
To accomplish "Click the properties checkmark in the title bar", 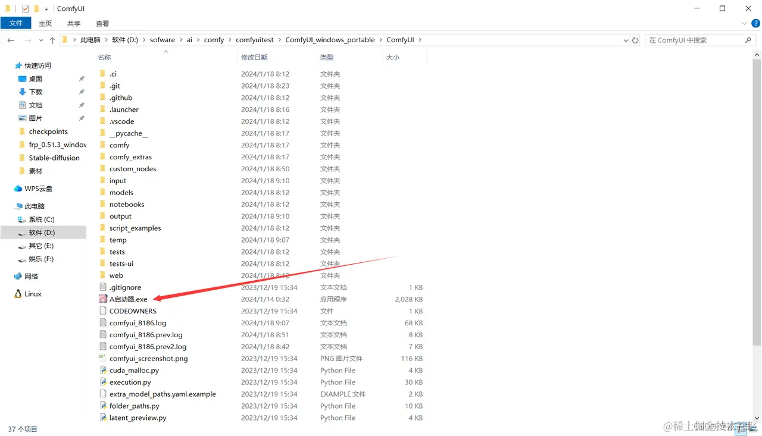I will (25, 9).
